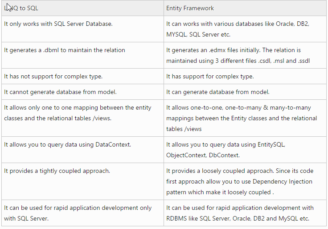The width and height of the screenshot is (328, 229).
Task: Select 'It cannot generate database from model' cell
Action: click(x=82, y=92)
